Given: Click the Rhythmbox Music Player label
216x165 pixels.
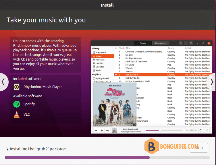Looking at the screenshot, I should pos(43,87).
